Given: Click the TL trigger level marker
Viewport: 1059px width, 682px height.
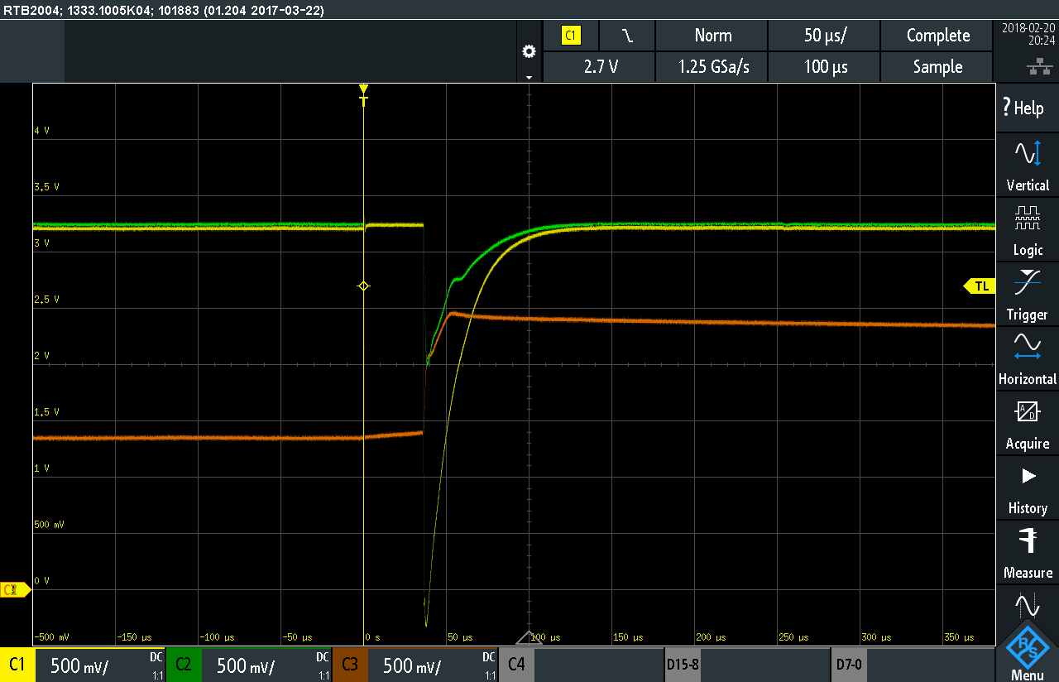Looking at the screenshot, I should [x=980, y=286].
